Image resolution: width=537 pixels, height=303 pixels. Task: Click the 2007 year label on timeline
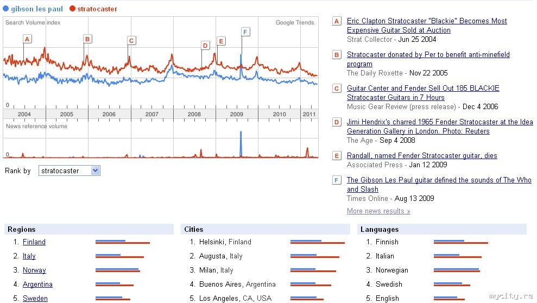tap(151, 114)
